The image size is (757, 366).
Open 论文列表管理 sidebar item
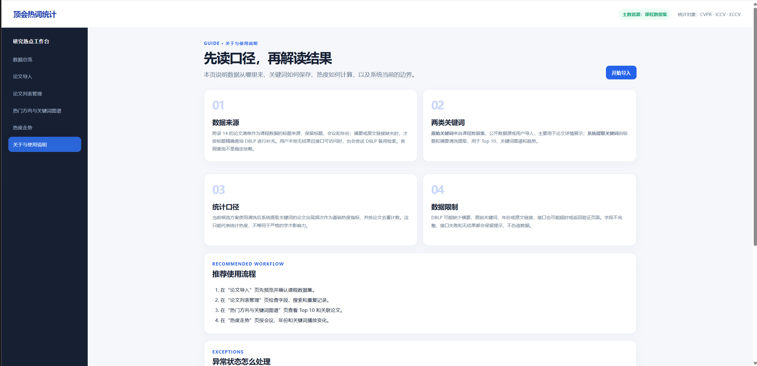(27, 94)
